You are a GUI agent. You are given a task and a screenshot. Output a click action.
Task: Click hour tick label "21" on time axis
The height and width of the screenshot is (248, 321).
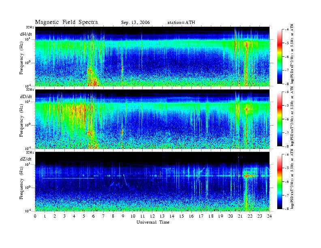click(240, 216)
